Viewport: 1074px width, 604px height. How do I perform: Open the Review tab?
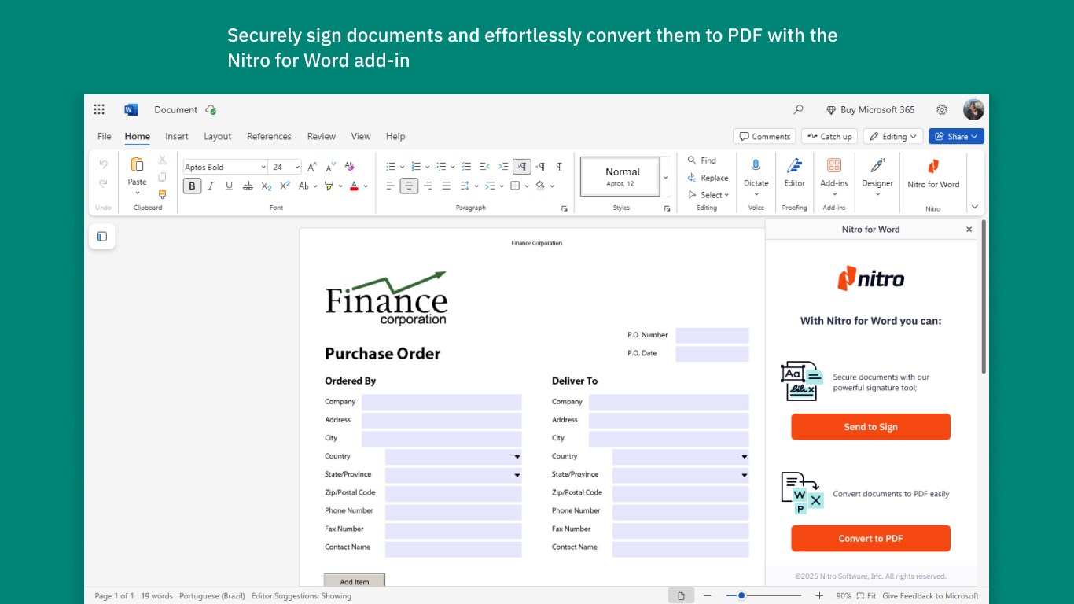click(x=322, y=136)
